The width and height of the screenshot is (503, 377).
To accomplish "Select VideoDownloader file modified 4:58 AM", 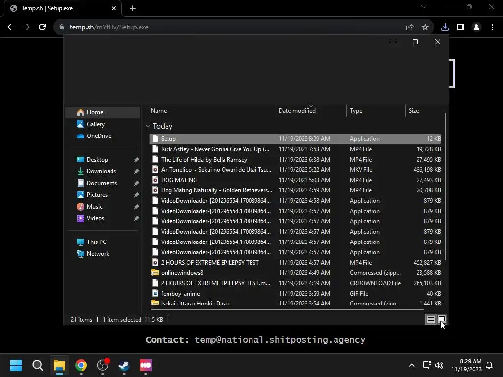I will 295,201.
